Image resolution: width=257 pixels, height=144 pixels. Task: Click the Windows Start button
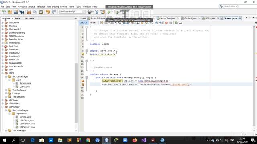click(x=4, y=140)
